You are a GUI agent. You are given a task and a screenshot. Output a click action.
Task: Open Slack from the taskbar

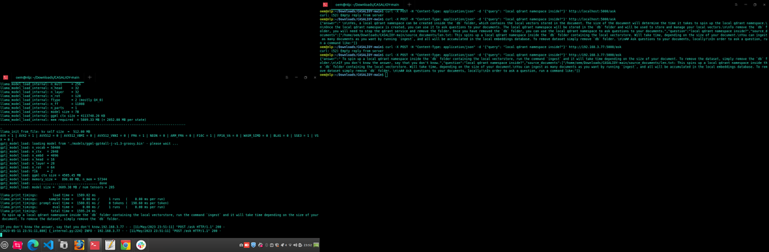(x=141, y=245)
